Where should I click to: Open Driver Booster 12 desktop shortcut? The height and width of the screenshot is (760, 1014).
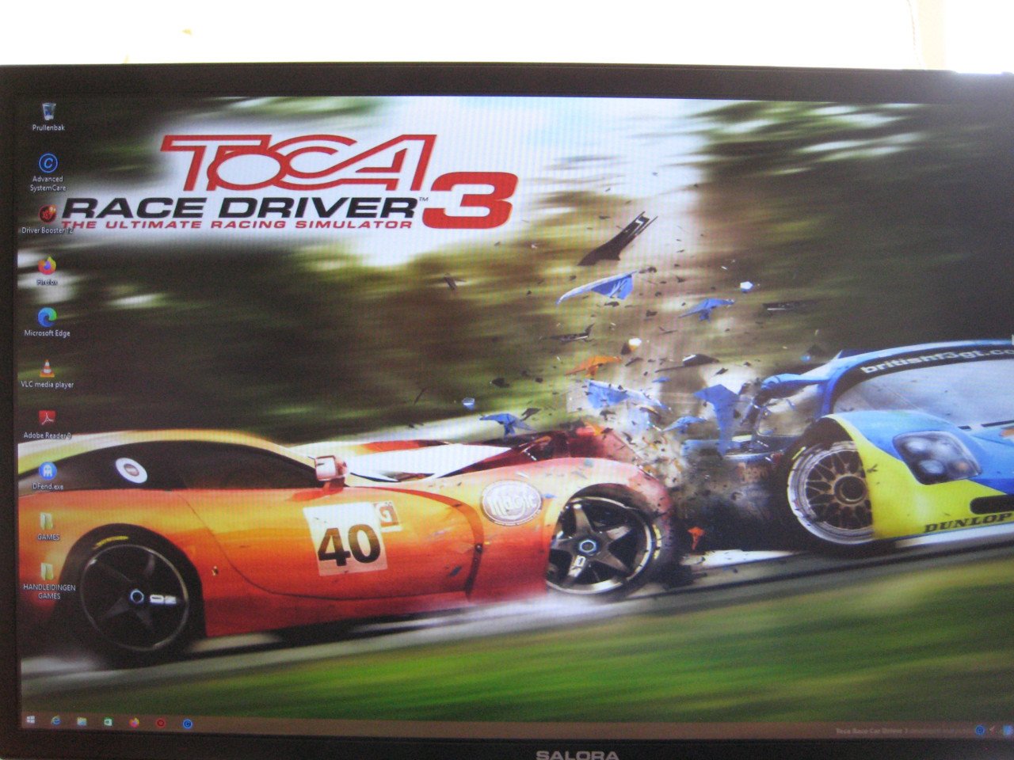(x=48, y=219)
